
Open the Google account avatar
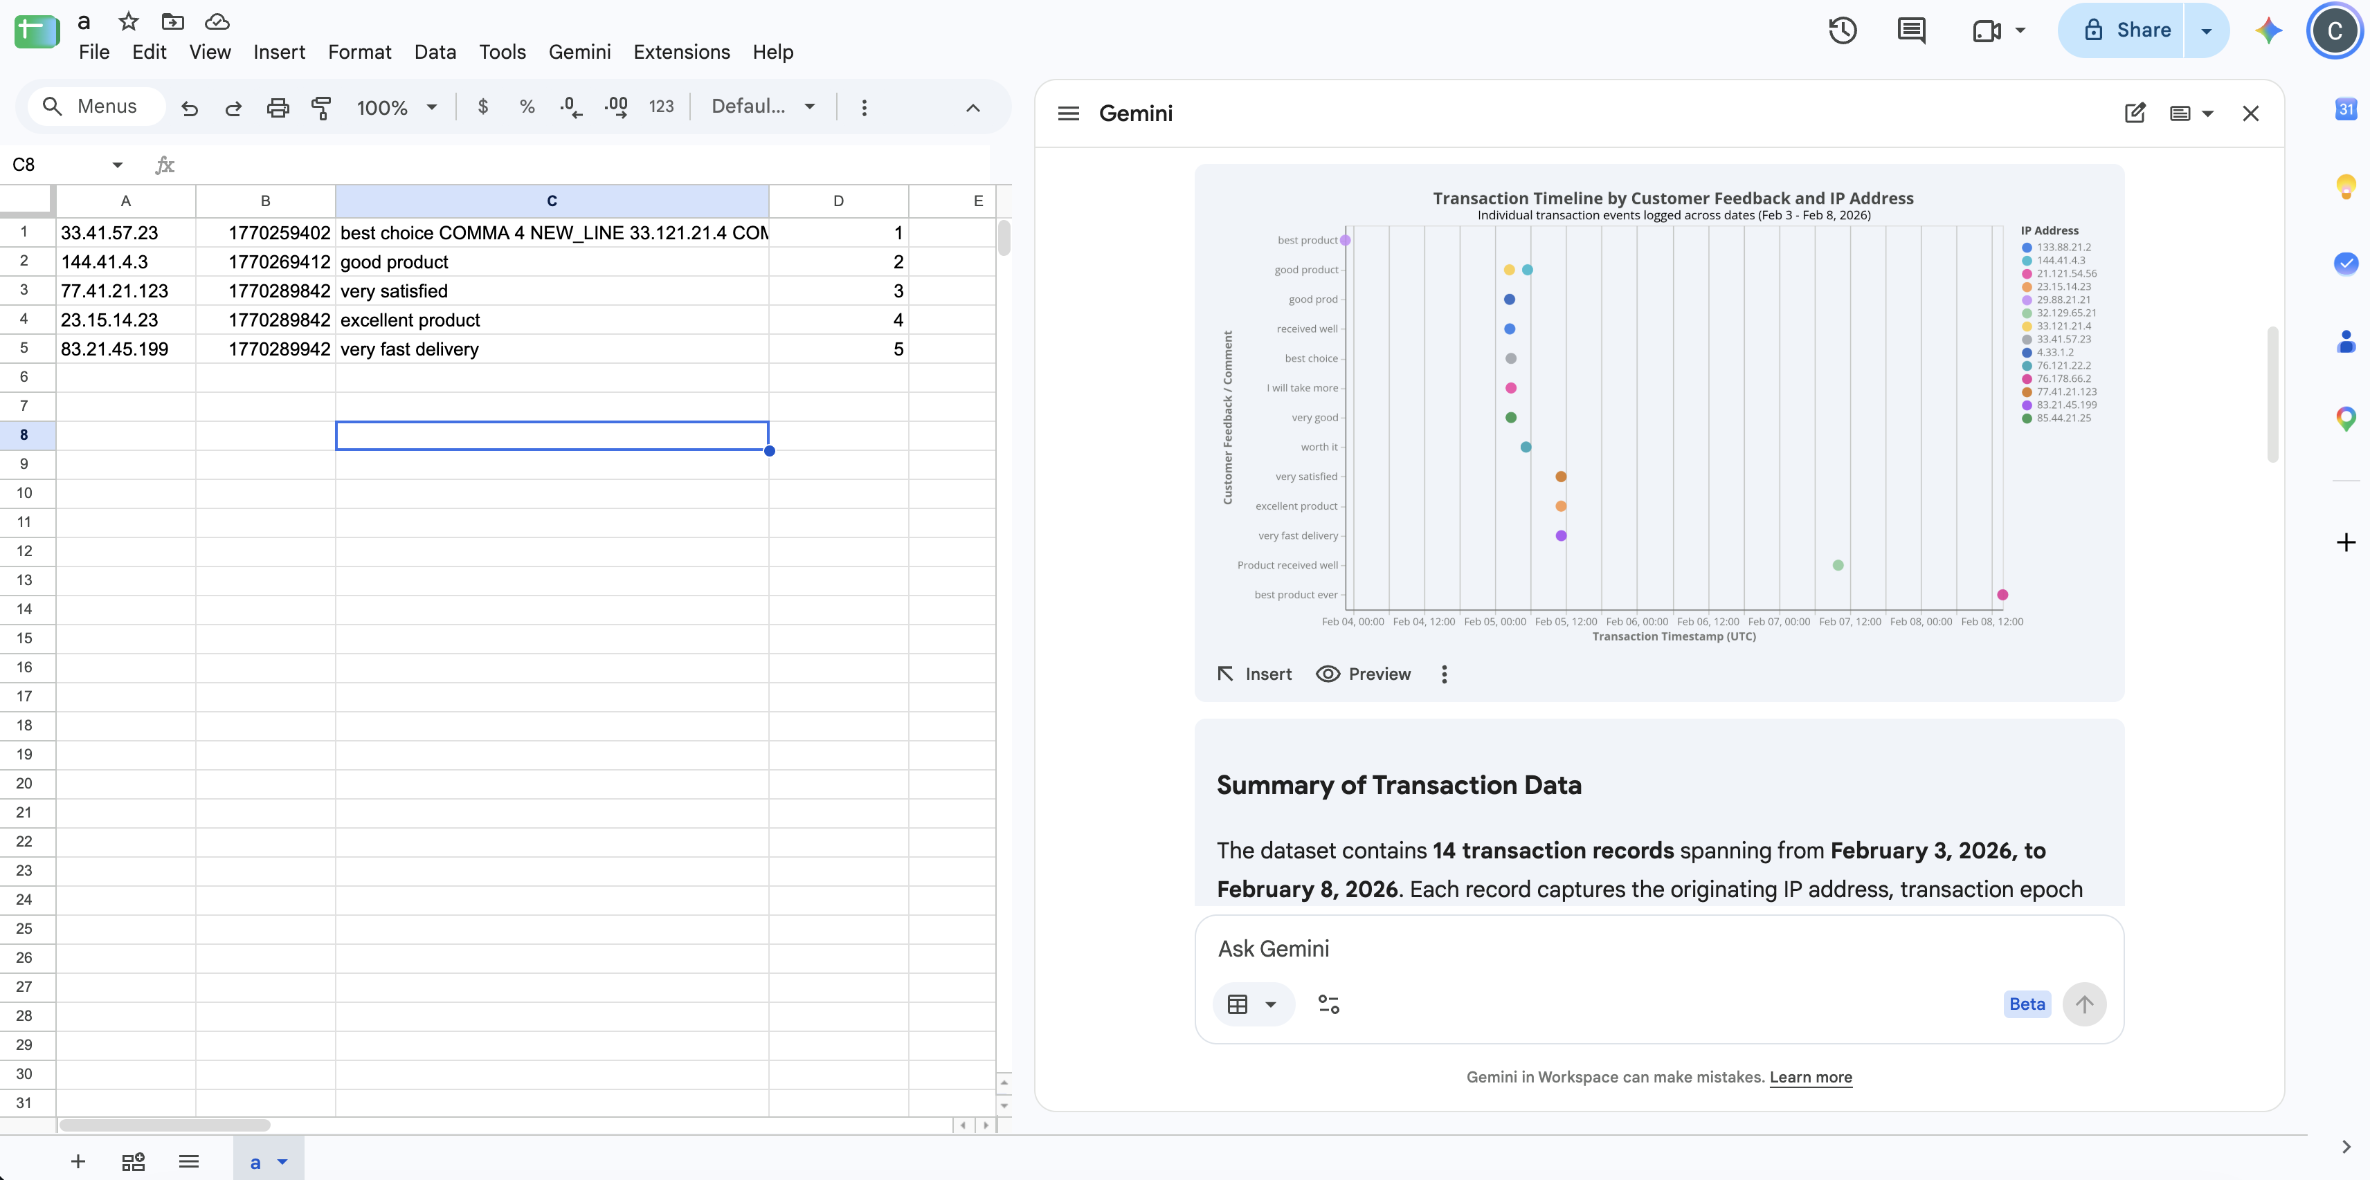2334,30
